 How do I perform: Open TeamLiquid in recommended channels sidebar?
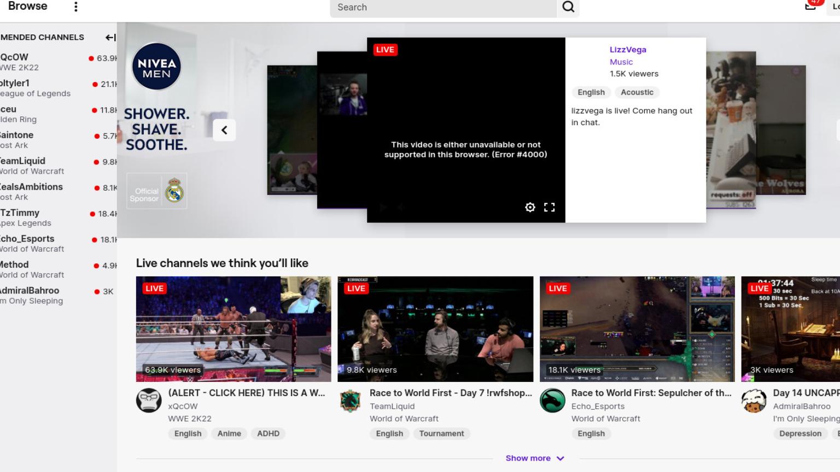[59, 166]
